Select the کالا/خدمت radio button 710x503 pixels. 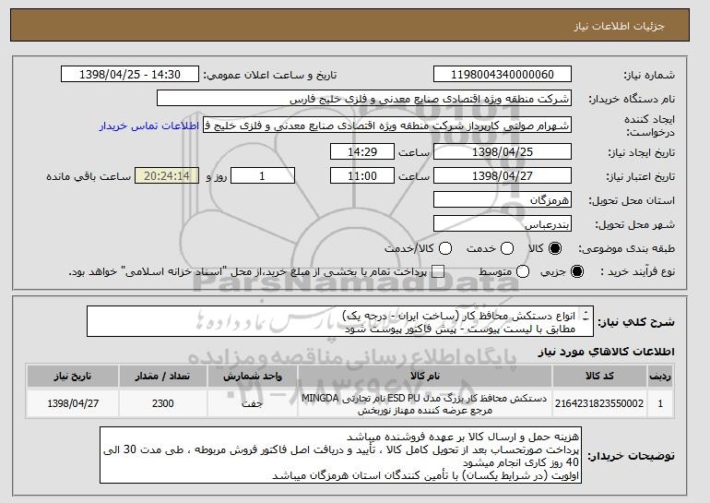445,248
